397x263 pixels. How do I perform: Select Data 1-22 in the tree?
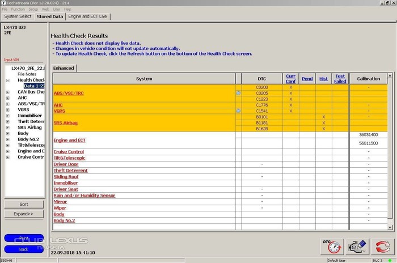[x=34, y=86]
